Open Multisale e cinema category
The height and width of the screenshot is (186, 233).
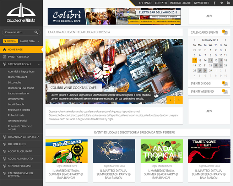tap(19, 110)
